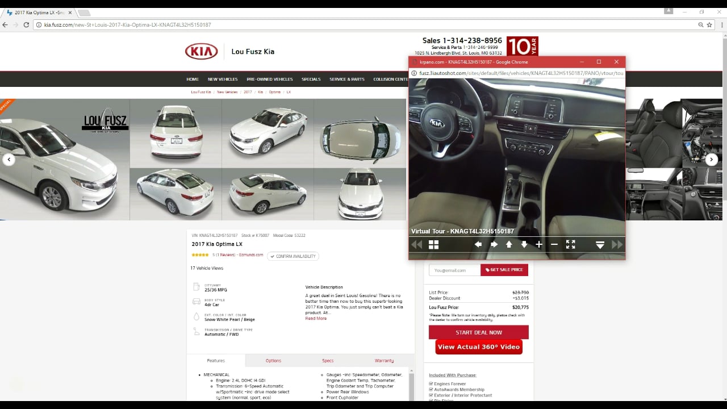This screenshot has width=727, height=409.
Task: Open thumbnail grid in virtual tour toolbar
Action: (433, 245)
